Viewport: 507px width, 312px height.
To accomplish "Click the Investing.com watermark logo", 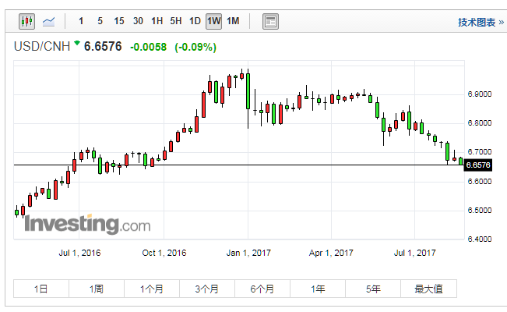I will point(87,225).
